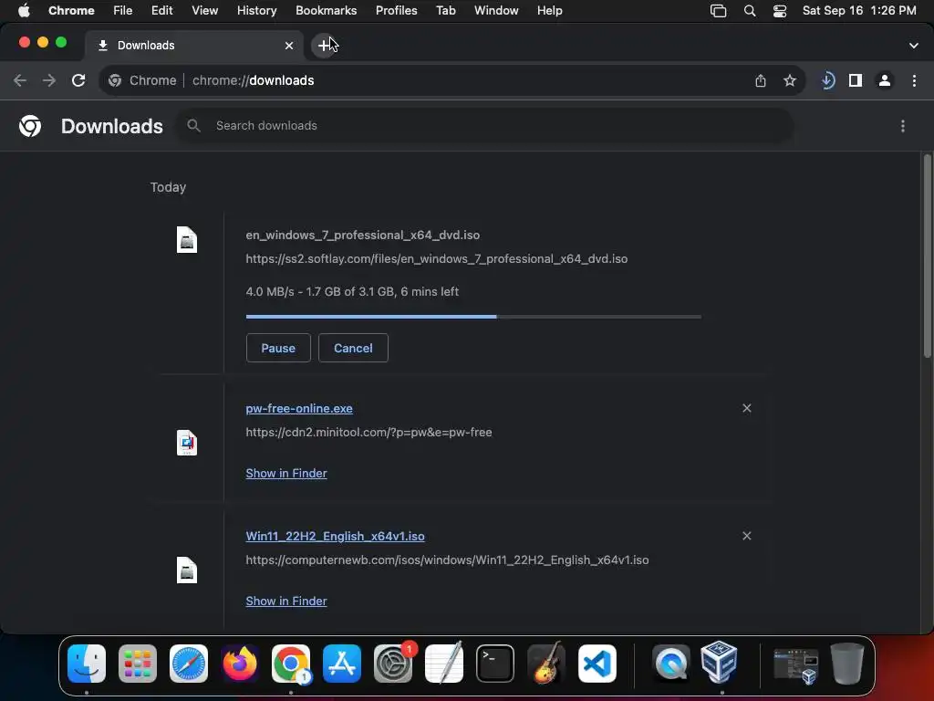This screenshot has height=701, width=934.
Task: Open the Help menu
Action: 549,10
